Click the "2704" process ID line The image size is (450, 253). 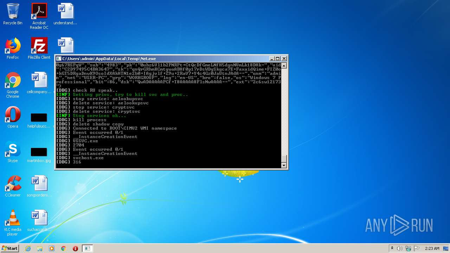click(x=78, y=145)
